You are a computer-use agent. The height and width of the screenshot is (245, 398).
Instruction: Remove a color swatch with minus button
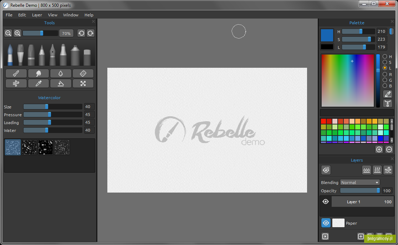[x=389, y=149]
